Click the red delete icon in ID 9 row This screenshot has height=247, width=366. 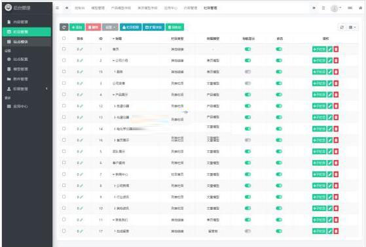pyautogui.click(x=336, y=197)
